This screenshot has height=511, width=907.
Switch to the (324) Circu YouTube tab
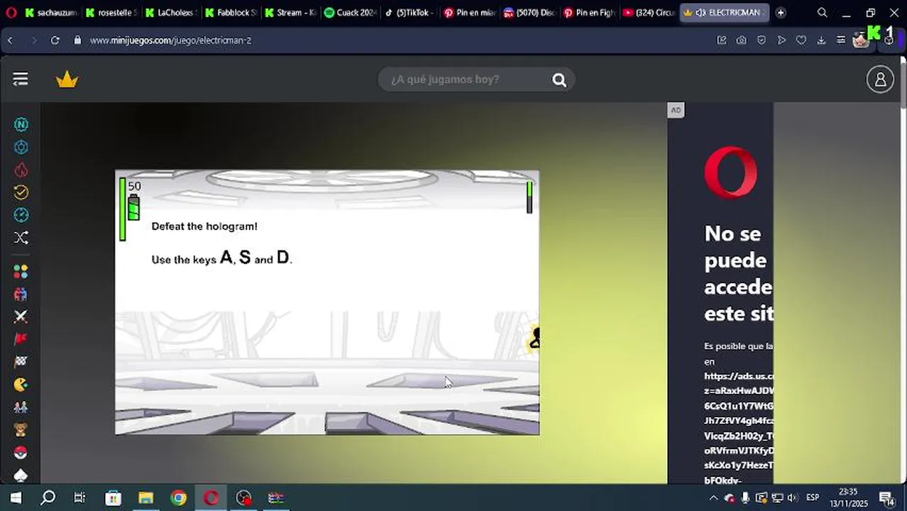pyautogui.click(x=648, y=13)
